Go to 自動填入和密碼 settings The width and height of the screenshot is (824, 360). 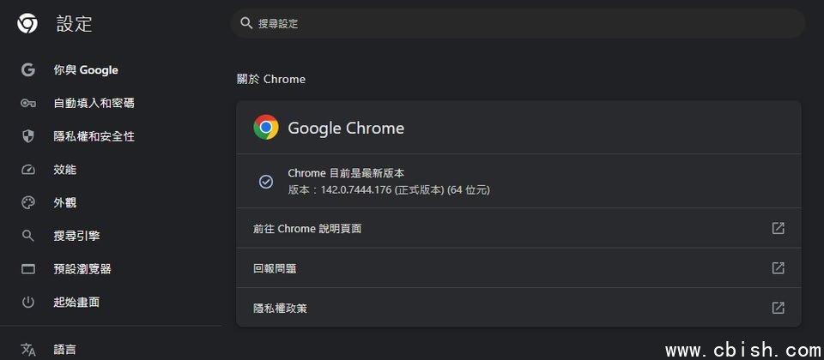click(x=94, y=104)
